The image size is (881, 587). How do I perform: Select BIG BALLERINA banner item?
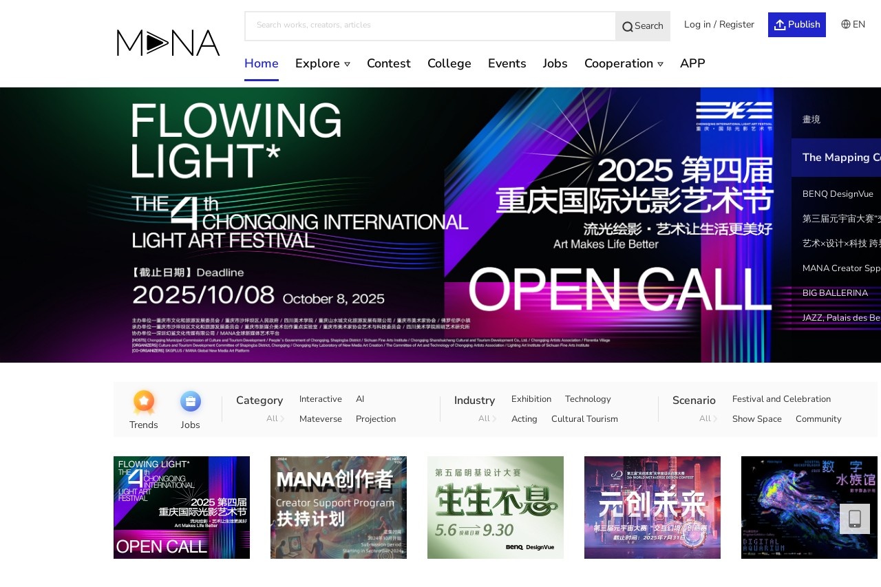(x=836, y=293)
